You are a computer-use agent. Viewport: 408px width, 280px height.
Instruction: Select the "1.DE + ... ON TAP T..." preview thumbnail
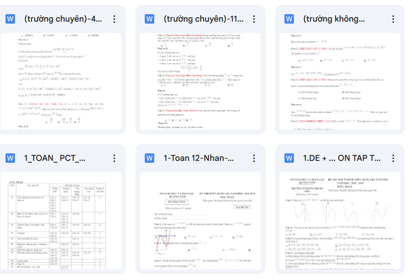(x=340, y=221)
